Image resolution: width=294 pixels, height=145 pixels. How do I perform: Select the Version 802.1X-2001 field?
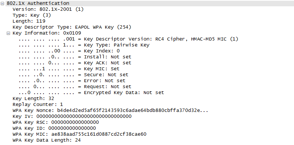48,9
